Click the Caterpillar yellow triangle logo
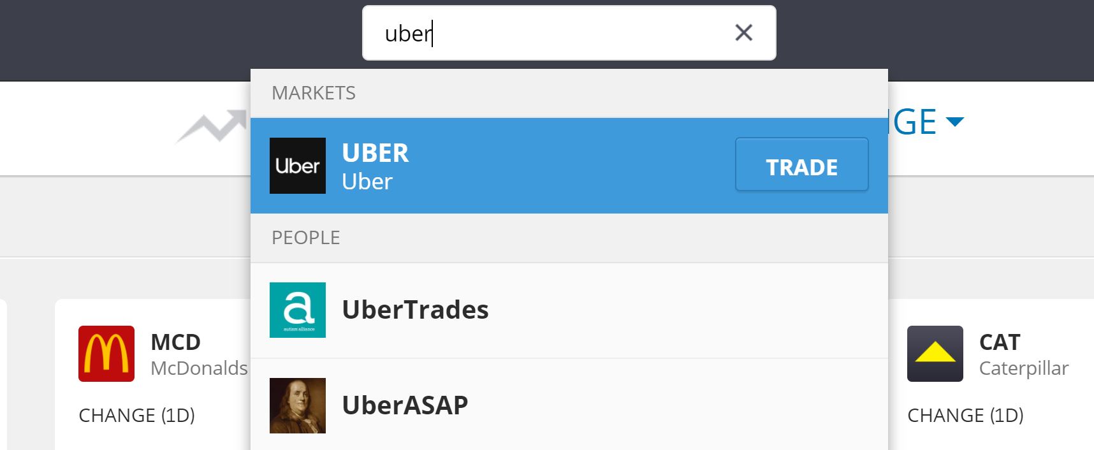1094x450 pixels. pyautogui.click(x=935, y=354)
